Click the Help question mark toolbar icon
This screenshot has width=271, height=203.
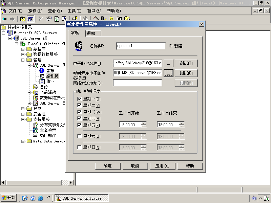(75, 19)
